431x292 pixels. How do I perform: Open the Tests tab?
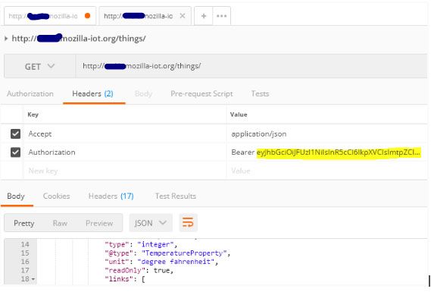(260, 93)
